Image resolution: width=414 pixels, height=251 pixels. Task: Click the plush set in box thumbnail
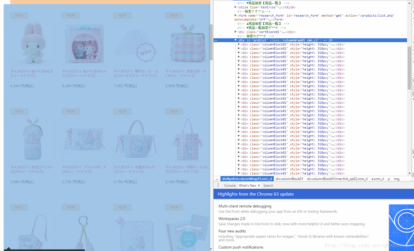point(84,44)
